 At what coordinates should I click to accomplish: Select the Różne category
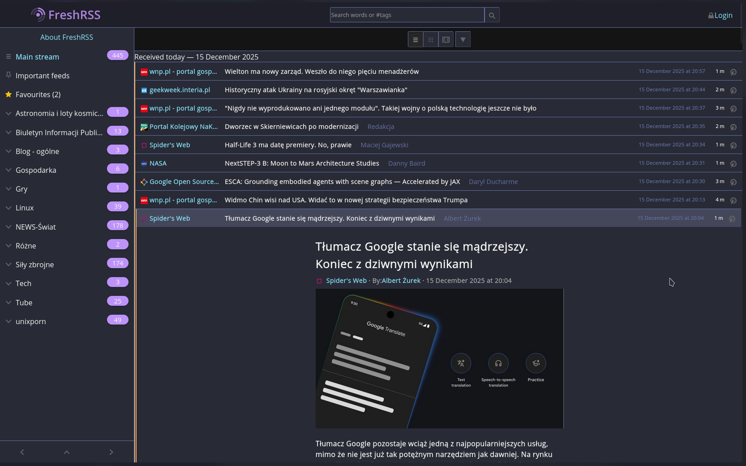point(26,246)
